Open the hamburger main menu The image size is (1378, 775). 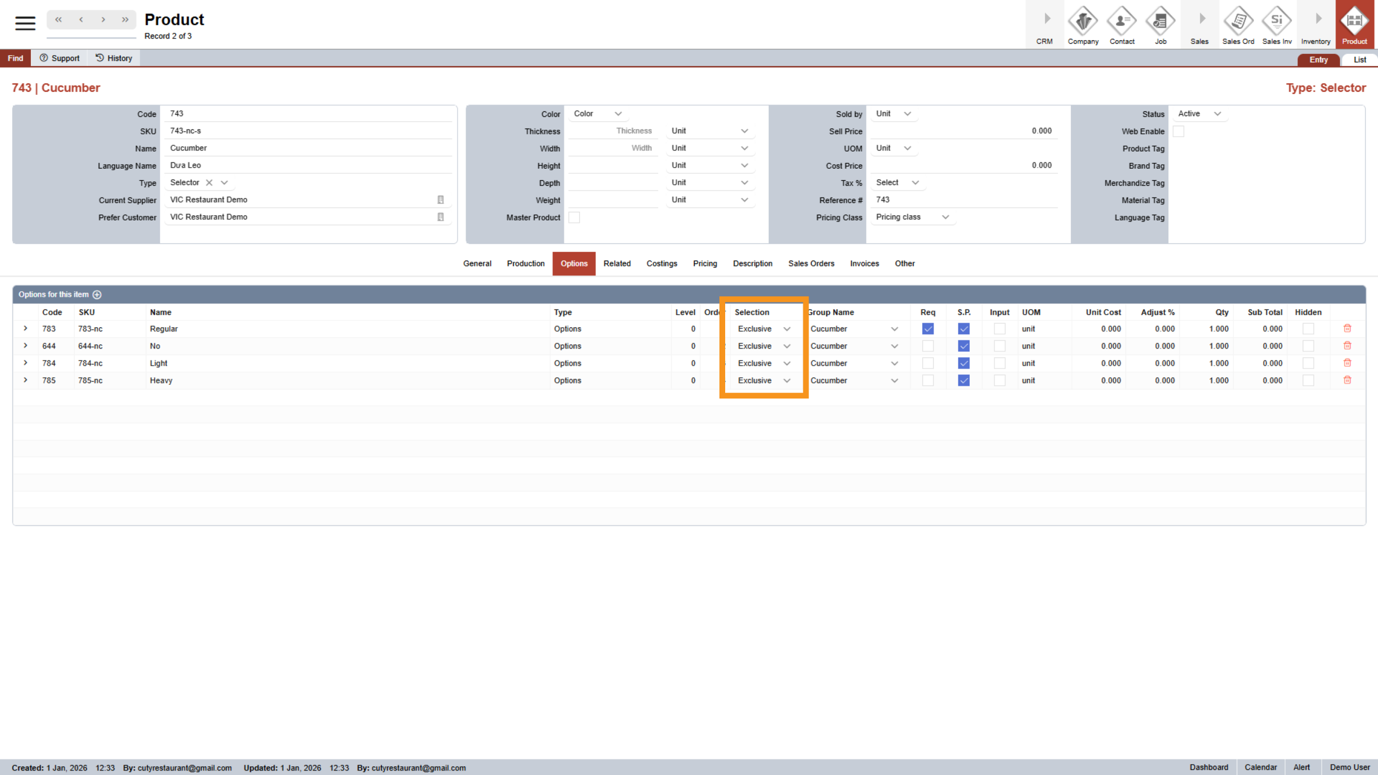(x=25, y=23)
